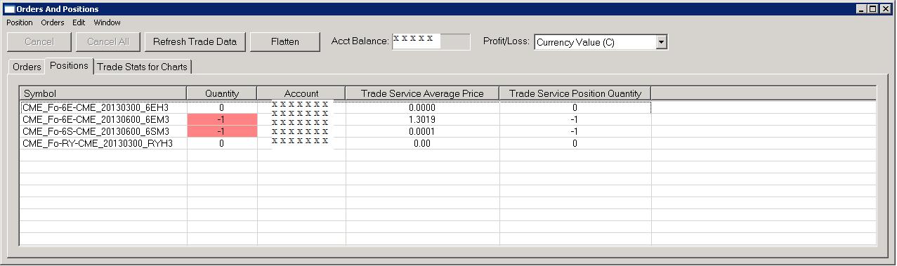The width and height of the screenshot is (897, 266).
Task: Click the Refresh Trade Data button
Action: 195,41
